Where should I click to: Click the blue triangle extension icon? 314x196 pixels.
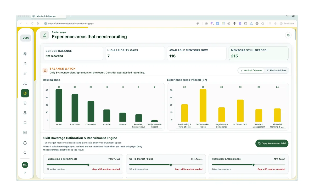[251, 24]
